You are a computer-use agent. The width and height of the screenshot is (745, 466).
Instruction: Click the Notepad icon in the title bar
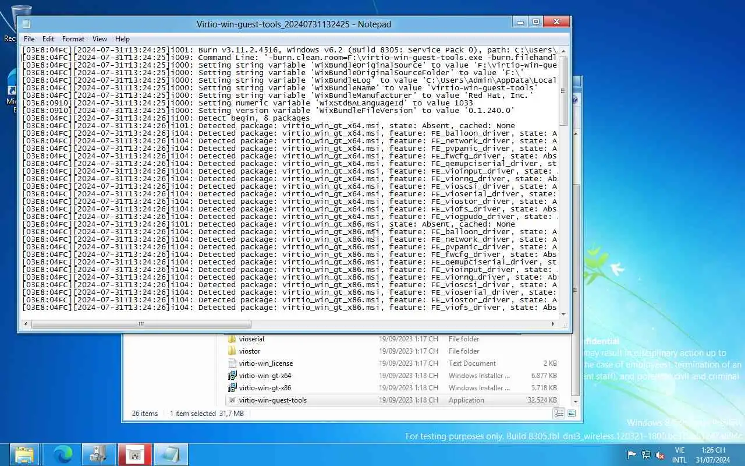point(26,24)
